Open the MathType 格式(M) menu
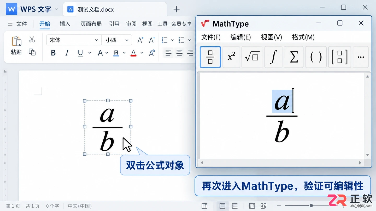 303,37
